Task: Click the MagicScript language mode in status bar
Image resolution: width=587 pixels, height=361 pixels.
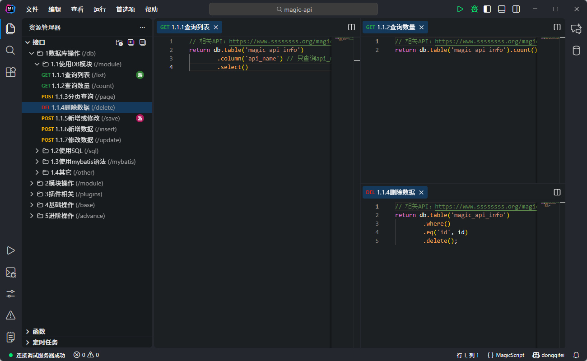Action: (506, 355)
